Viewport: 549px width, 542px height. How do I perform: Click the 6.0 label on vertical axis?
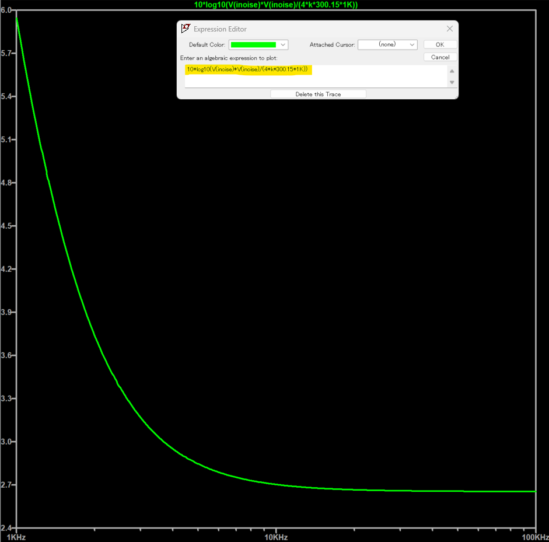[6, 11]
